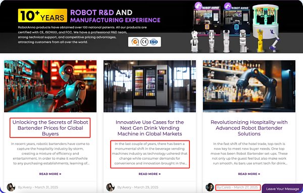Open 'Innovative Use Cases for the Next Gen Drink Vending' article
This screenshot has width=303, height=193.
point(149,128)
